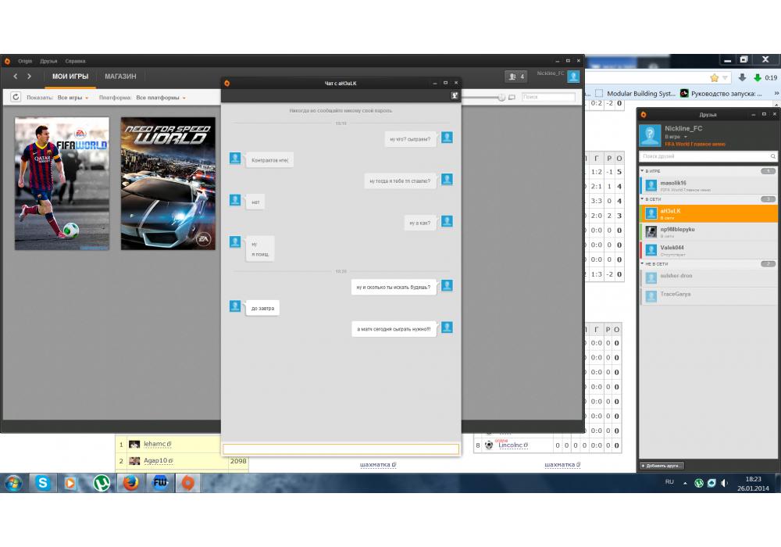
Task: Switch to Origin in the taskbar
Action: [x=187, y=483]
